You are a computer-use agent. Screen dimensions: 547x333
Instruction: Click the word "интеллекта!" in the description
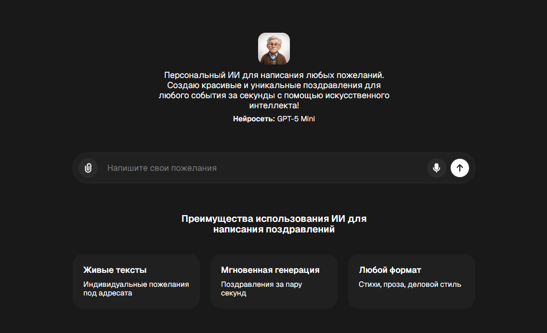click(x=274, y=105)
